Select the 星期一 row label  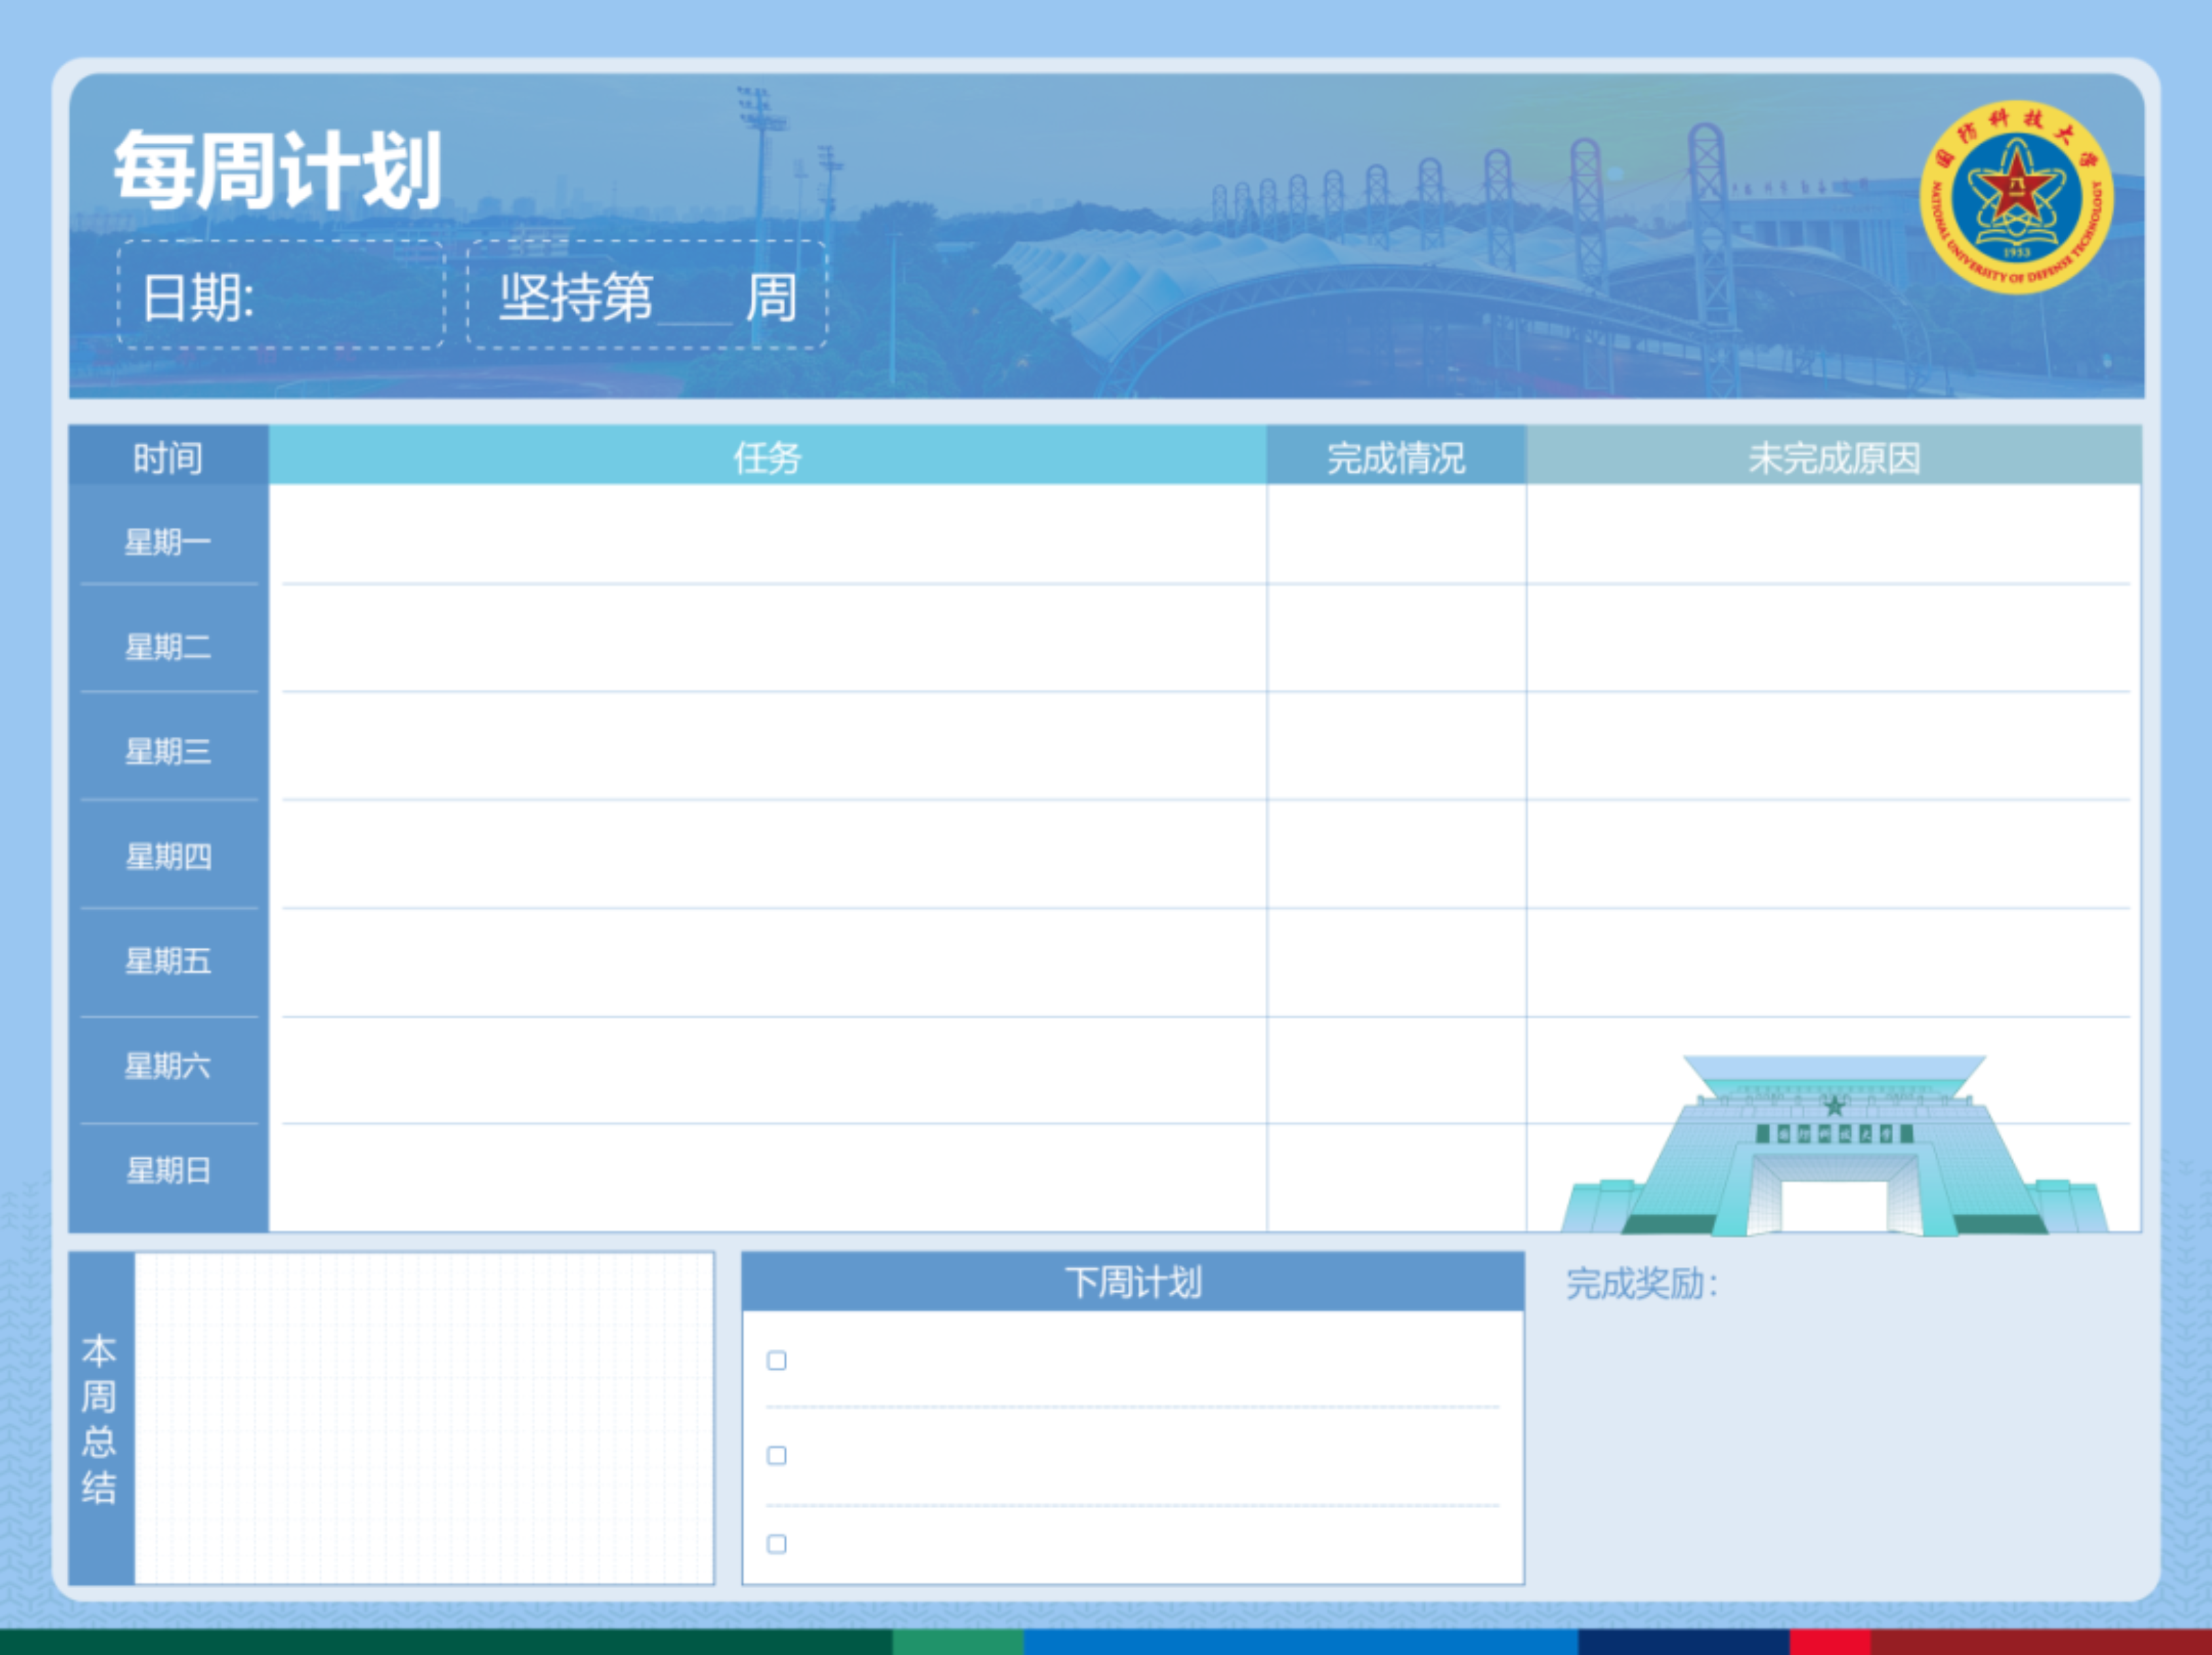point(168,542)
